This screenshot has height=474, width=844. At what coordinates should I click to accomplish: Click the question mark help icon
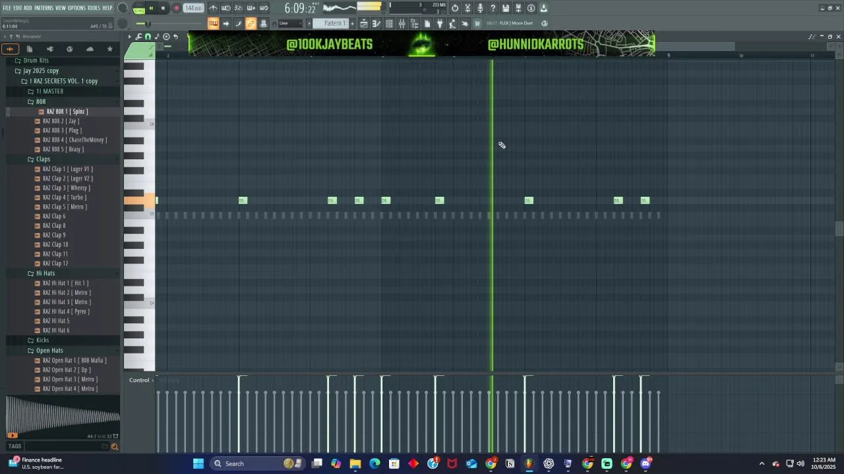point(493,8)
